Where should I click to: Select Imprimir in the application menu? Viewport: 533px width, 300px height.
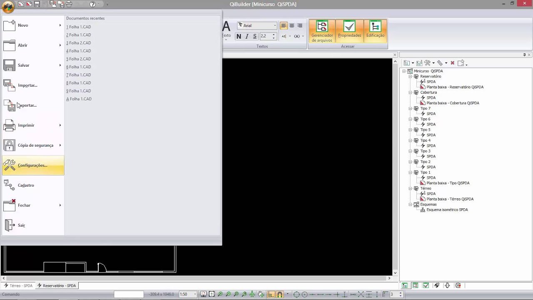pos(33,125)
